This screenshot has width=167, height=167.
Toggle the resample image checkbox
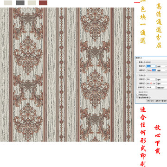tap(137, 97)
